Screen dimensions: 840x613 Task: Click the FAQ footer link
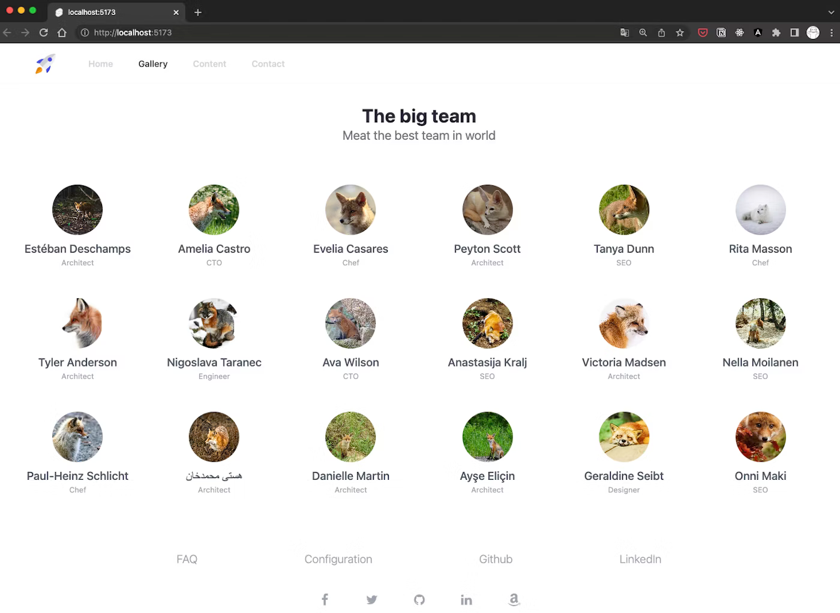pyautogui.click(x=187, y=559)
